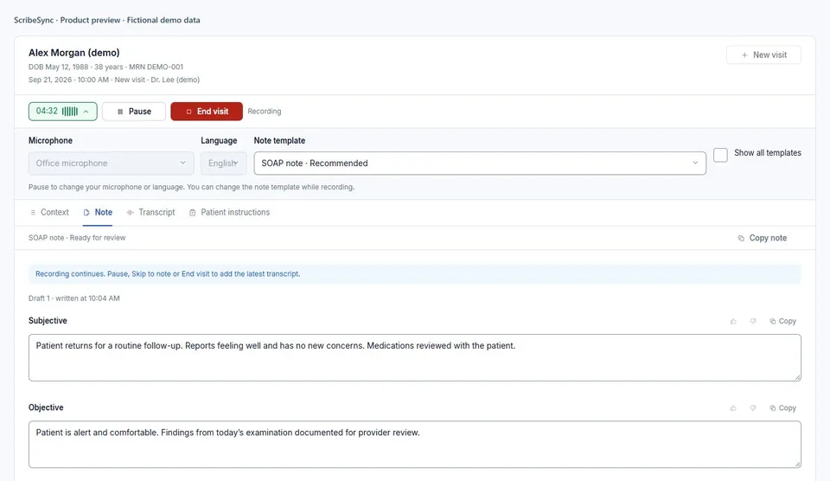
Task: Click the Context tab list icon
Action: click(33, 213)
